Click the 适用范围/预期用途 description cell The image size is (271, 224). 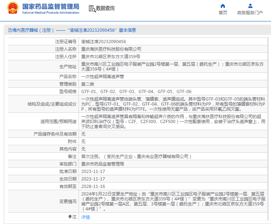[173, 121]
